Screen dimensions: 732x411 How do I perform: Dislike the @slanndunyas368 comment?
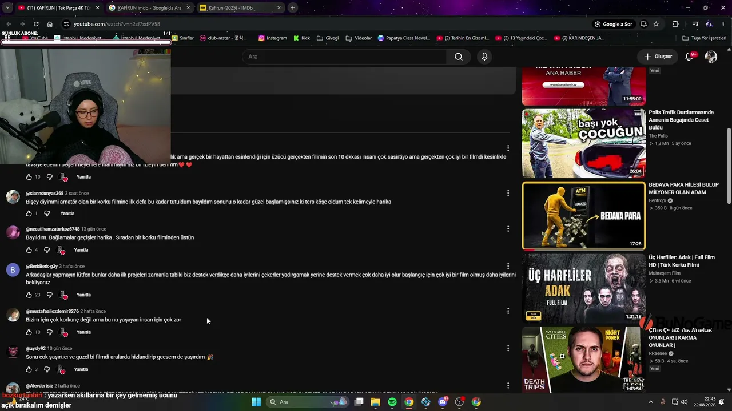[47, 213]
